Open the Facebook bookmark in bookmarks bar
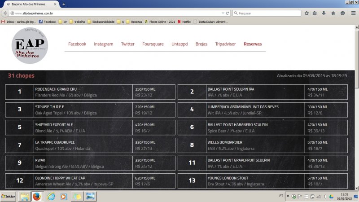 pyautogui.click(x=48, y=22)
